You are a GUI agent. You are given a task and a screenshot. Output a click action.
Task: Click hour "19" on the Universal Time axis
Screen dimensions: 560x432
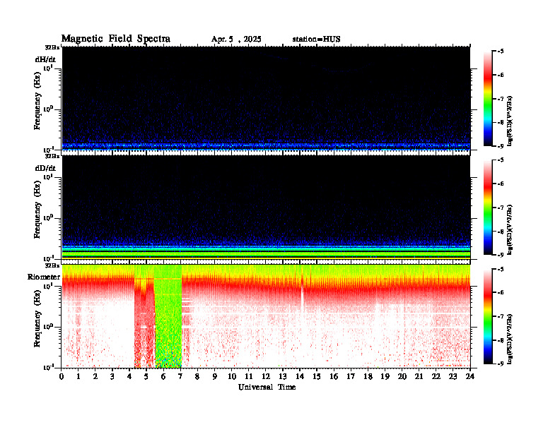coord(385,376)
